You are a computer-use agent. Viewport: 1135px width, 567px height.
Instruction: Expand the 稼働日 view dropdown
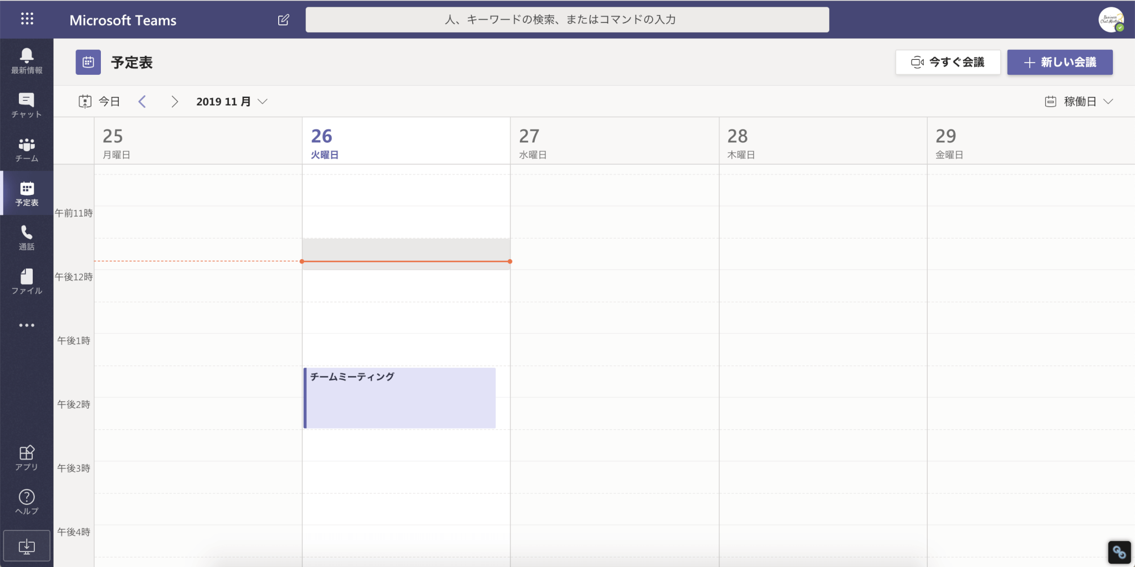pos(1078,101)
